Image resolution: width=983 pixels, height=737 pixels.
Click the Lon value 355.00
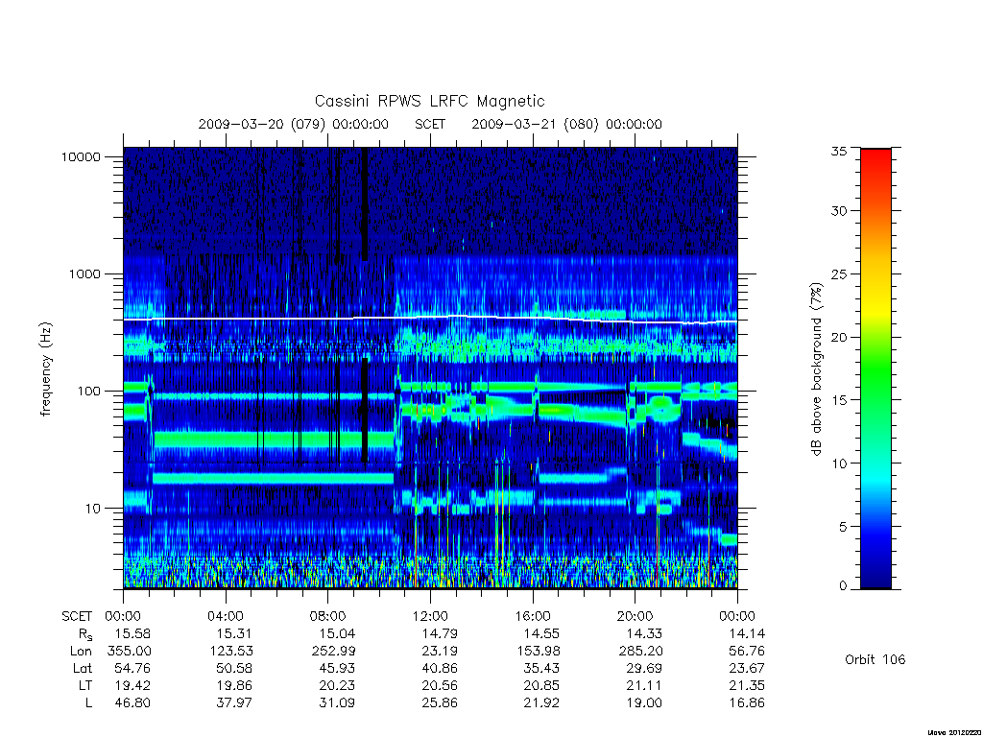(x=130, y=652)
